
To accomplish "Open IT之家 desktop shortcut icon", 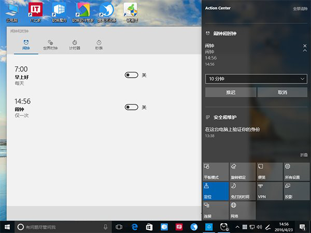I will (35, 12).
